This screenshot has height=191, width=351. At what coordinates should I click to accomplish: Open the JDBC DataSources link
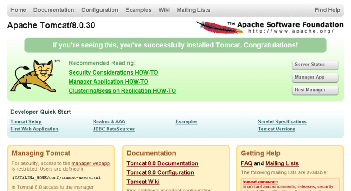pyautogui.click(x=114, y=129)
